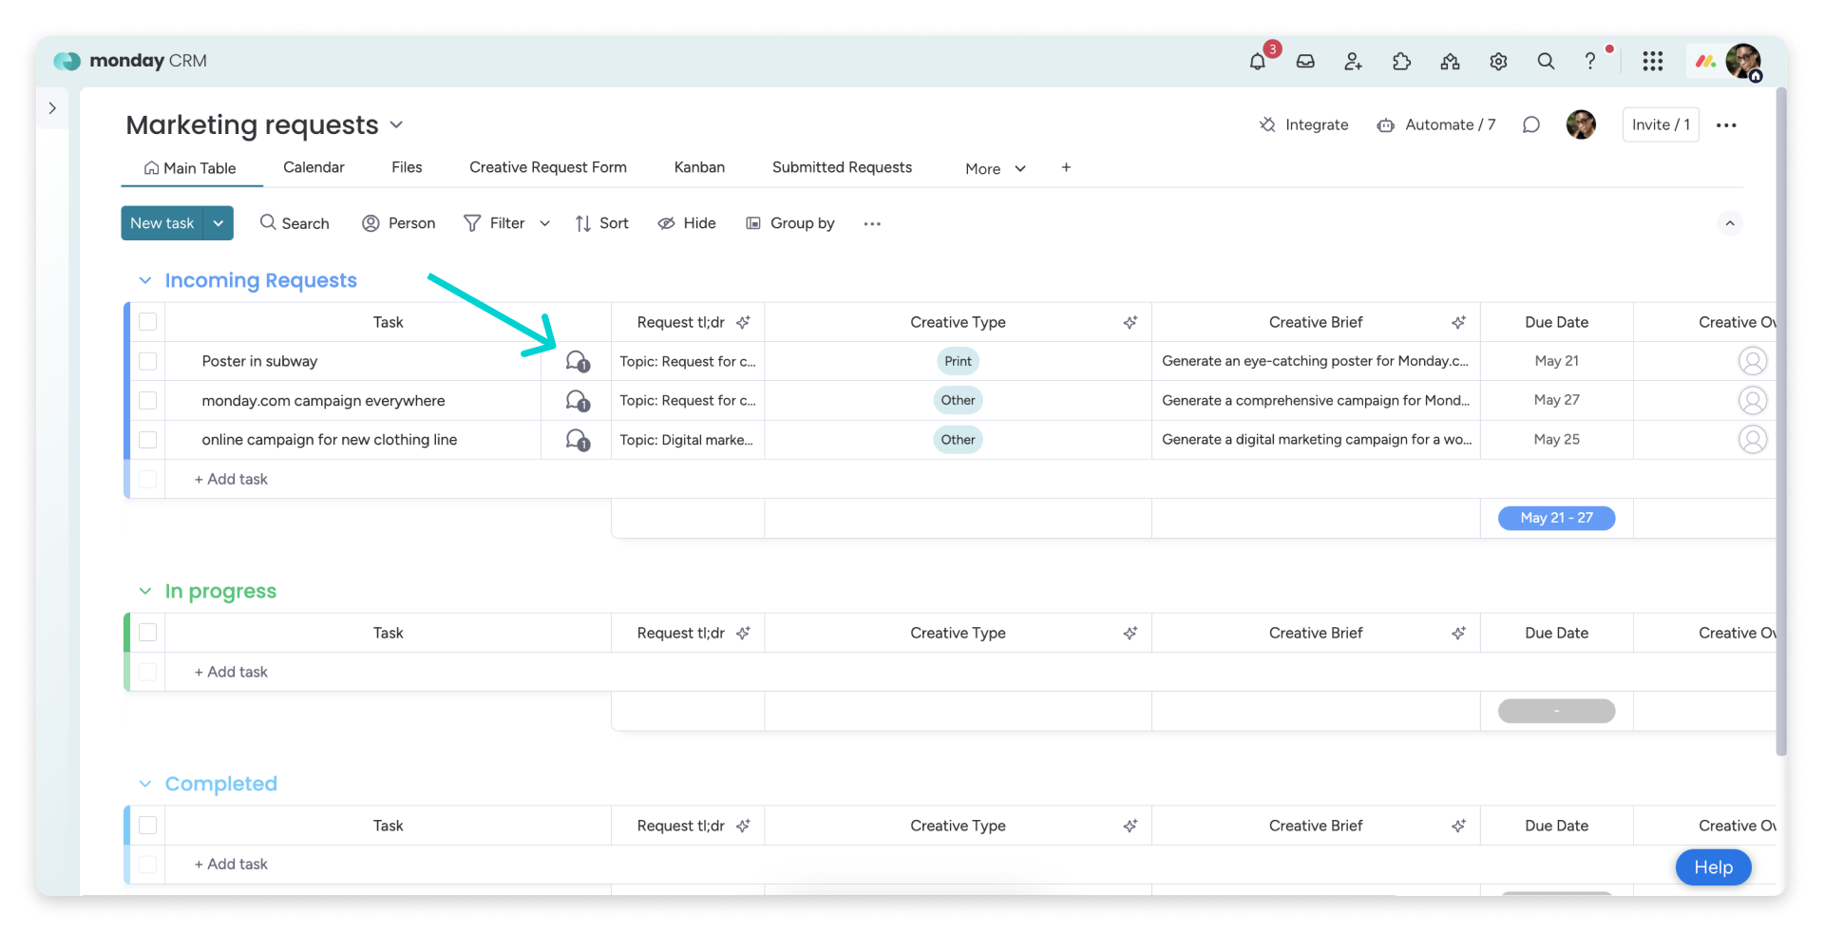Click the blue Help button

pyautogui.click(x=1713, y=867)
